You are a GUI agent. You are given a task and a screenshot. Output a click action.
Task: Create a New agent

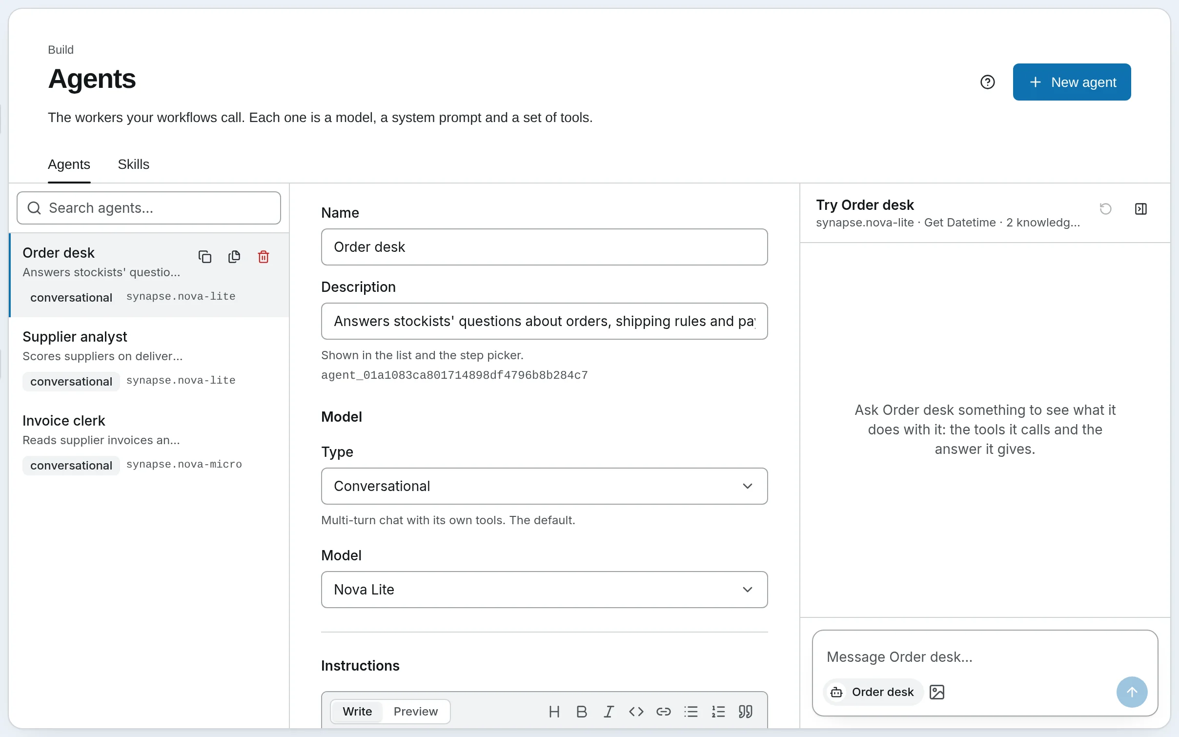coord(1072,82)
